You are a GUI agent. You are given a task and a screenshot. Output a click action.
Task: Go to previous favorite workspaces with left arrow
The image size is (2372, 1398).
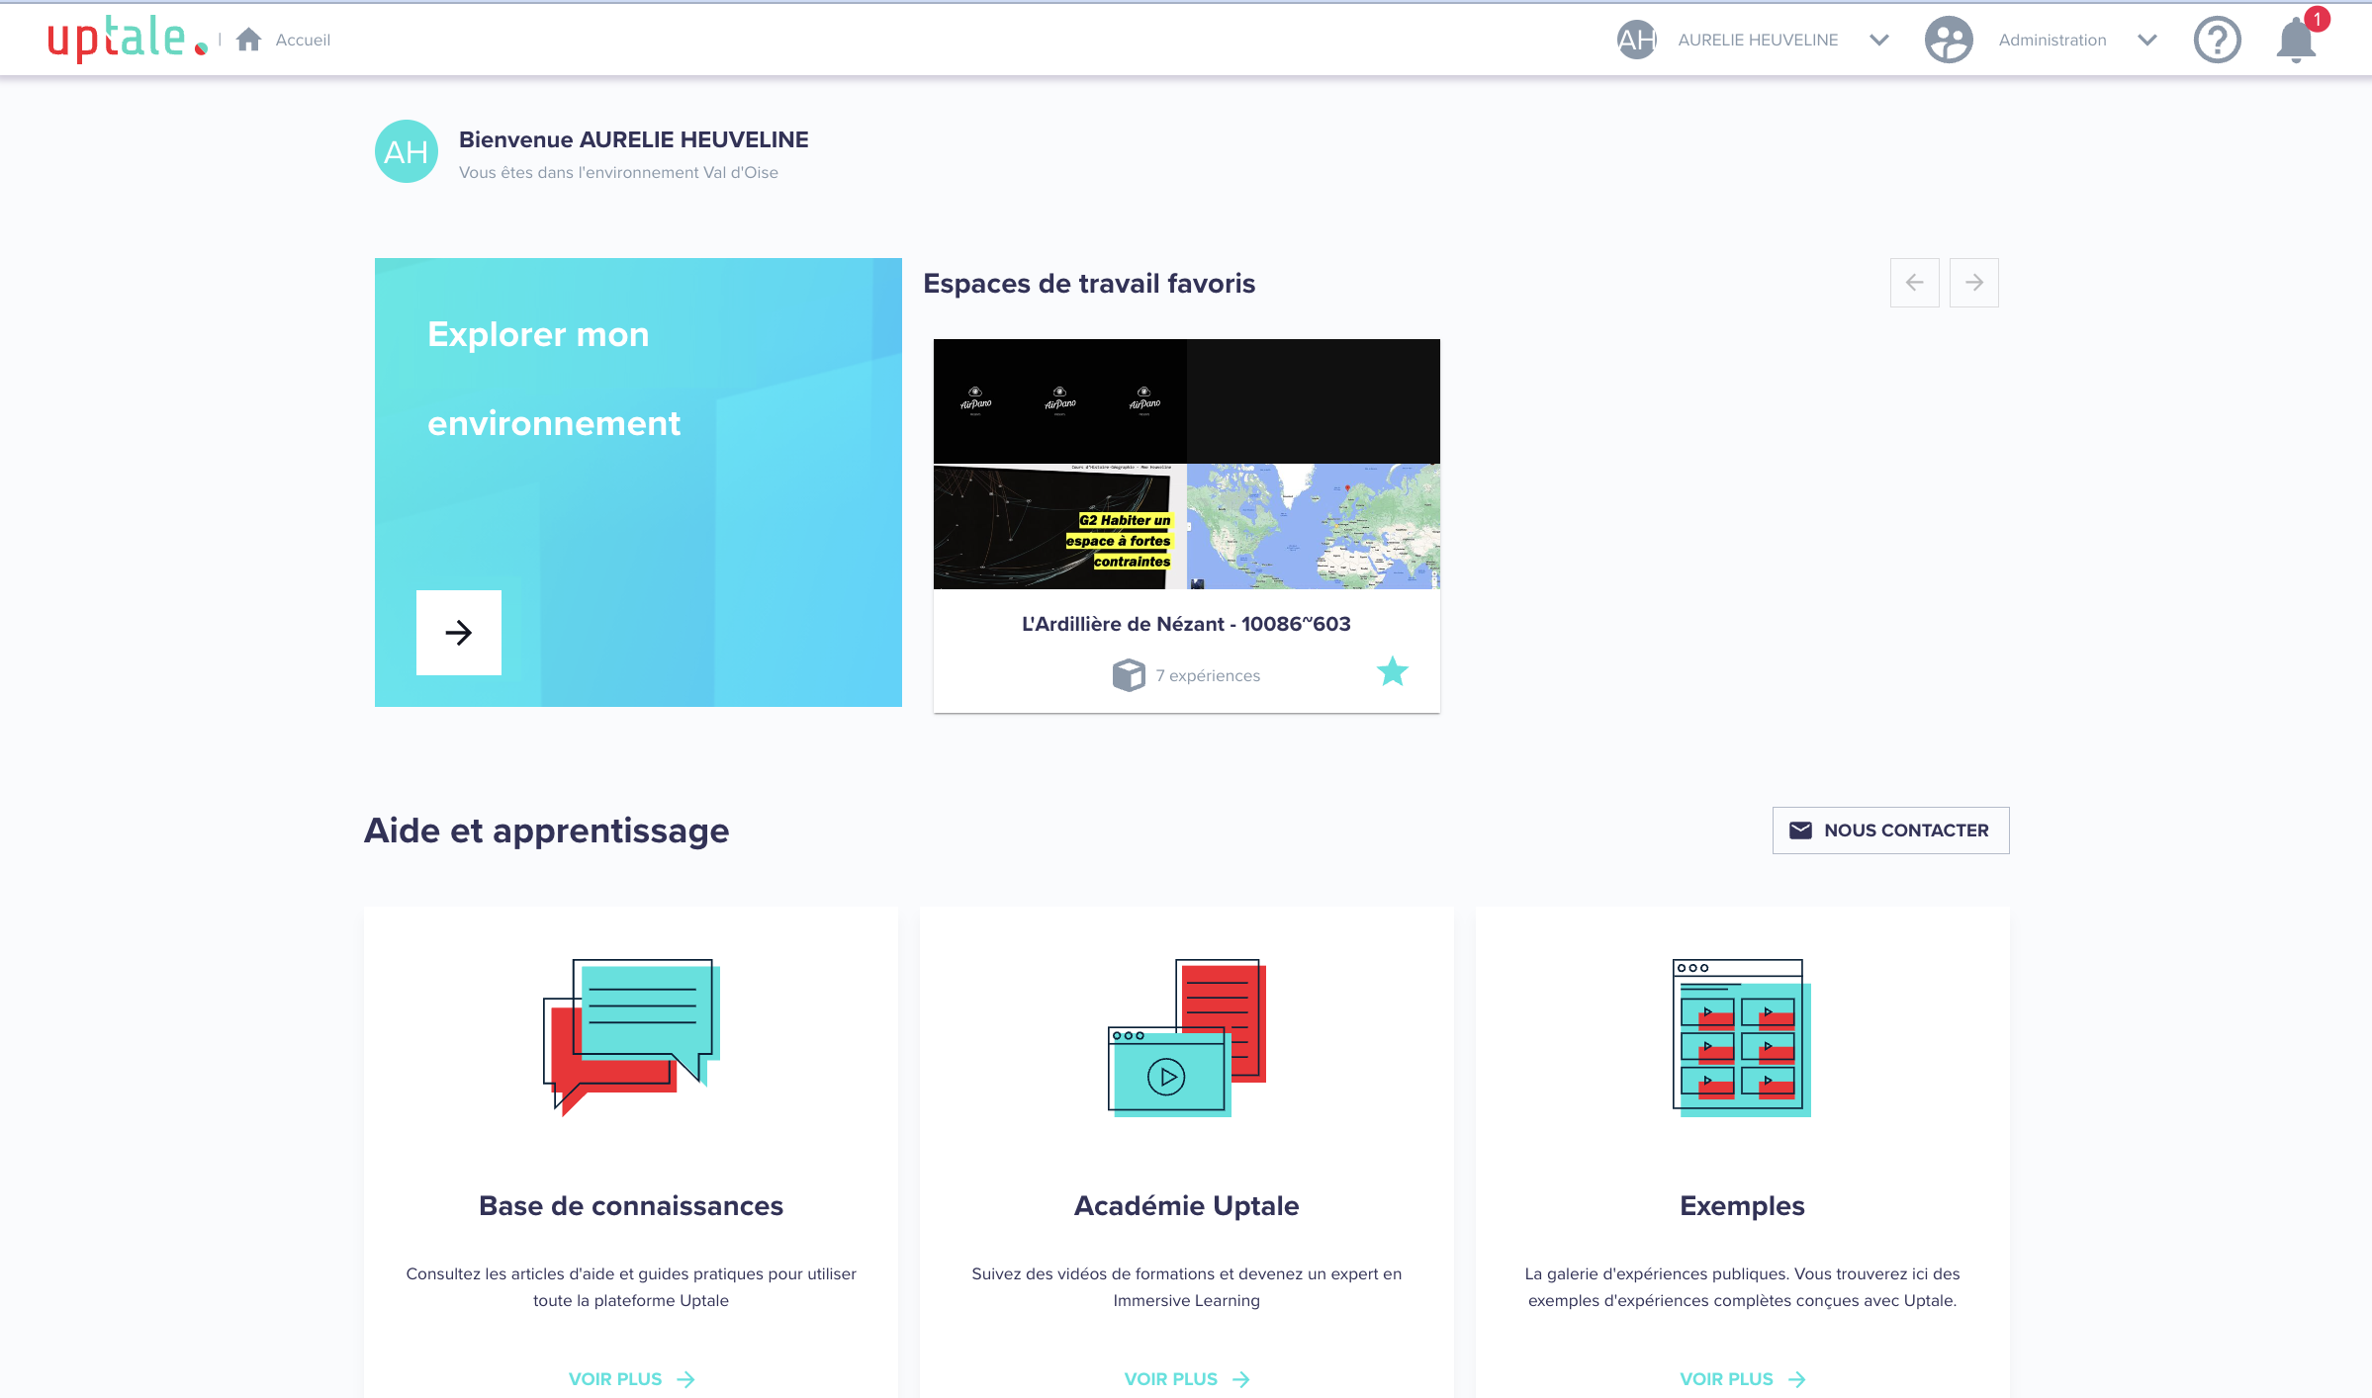point(1914,283)
